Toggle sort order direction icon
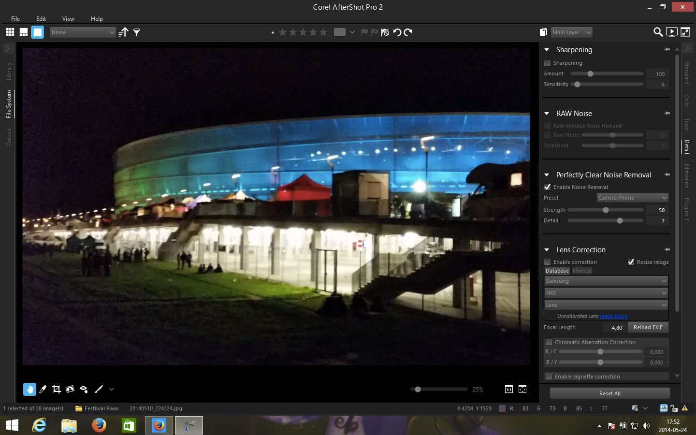The width and height of the screenshot is (696, 435). (x=124, y=32)
